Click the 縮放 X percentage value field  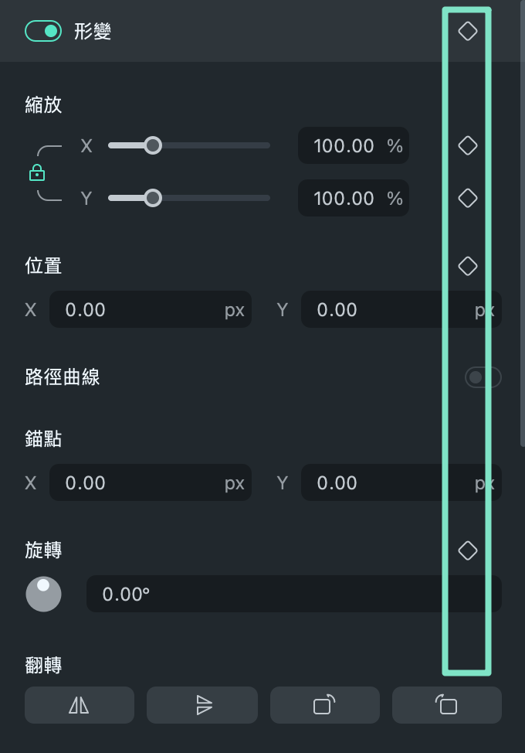pyautogui.click(x=354, y=145)
